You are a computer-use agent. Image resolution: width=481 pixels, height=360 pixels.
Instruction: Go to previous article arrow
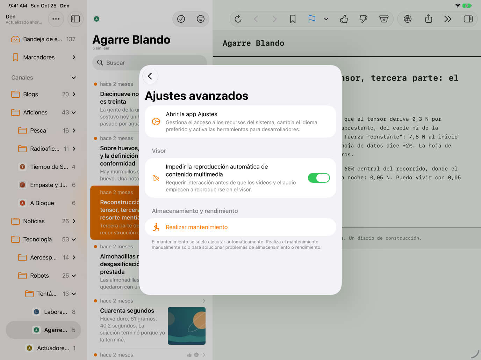click(x=256, y=19)
